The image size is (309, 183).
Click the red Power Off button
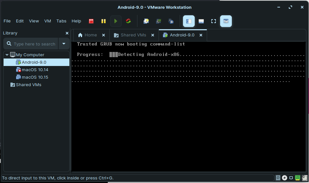tap(91, 21)
